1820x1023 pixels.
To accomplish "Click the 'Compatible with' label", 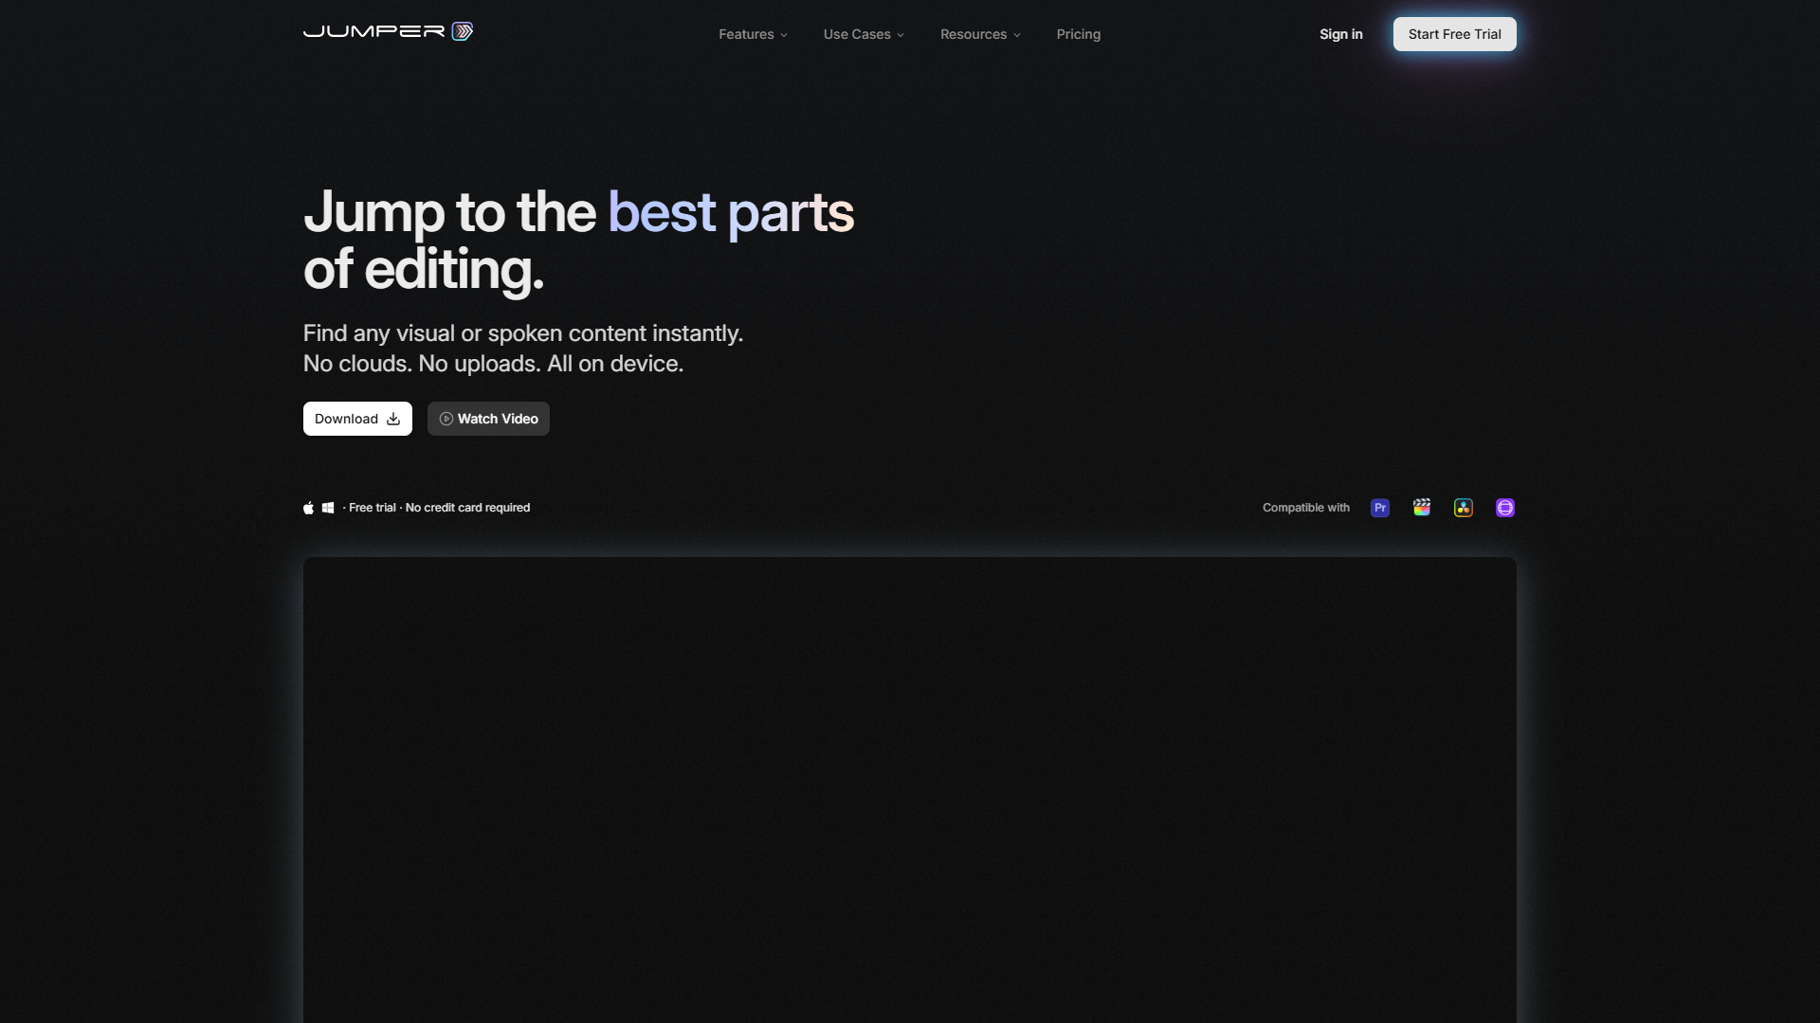I will 1306,508.
